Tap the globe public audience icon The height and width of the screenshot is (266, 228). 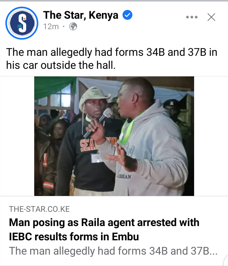click(73, 27)
